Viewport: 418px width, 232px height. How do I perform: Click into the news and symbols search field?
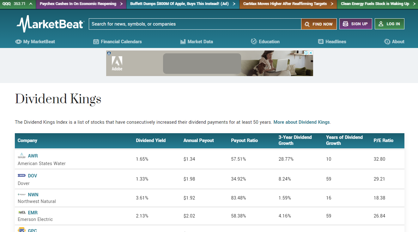click(195, 24)
